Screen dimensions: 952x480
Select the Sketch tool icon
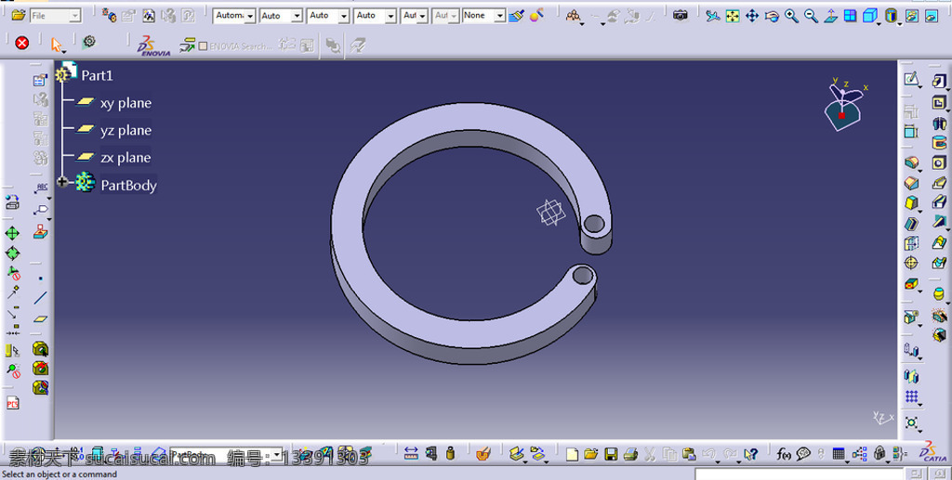coord(911,79)
